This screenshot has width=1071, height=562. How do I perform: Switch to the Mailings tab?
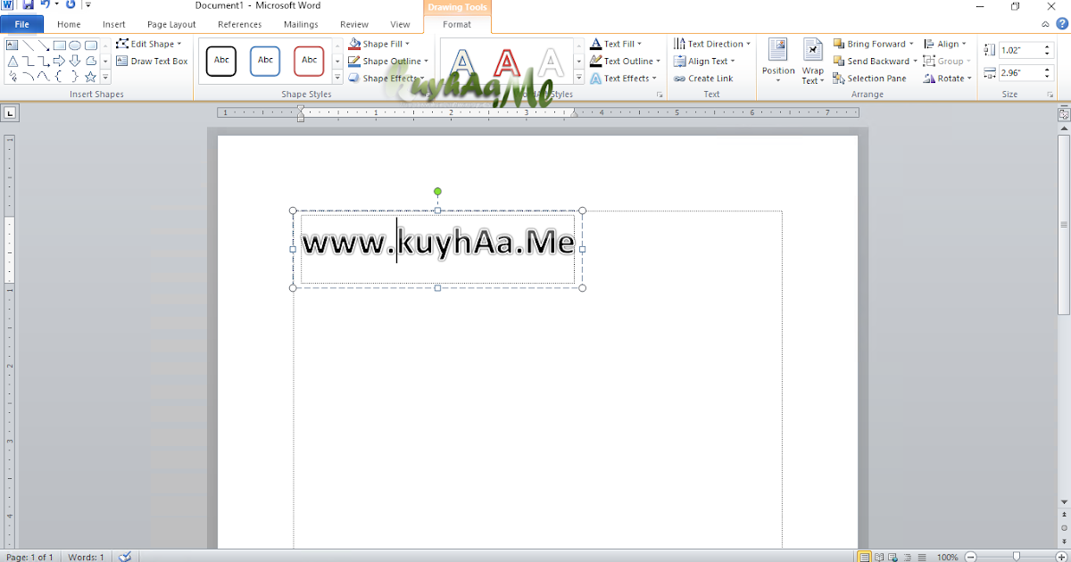click(x=301, y=25)
